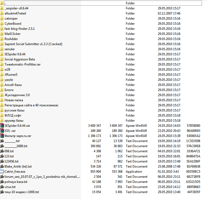Click the folder icon beside Social Aggressor Beta
The width and height of the screenshot is (207, 199).
click(2, 59)
